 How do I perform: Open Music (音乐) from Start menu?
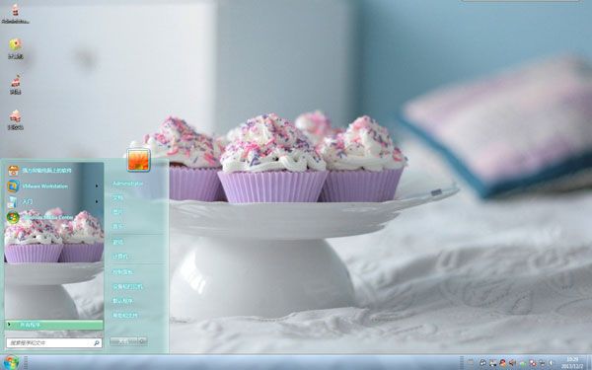pyautogui.click(x=117, y=226)
